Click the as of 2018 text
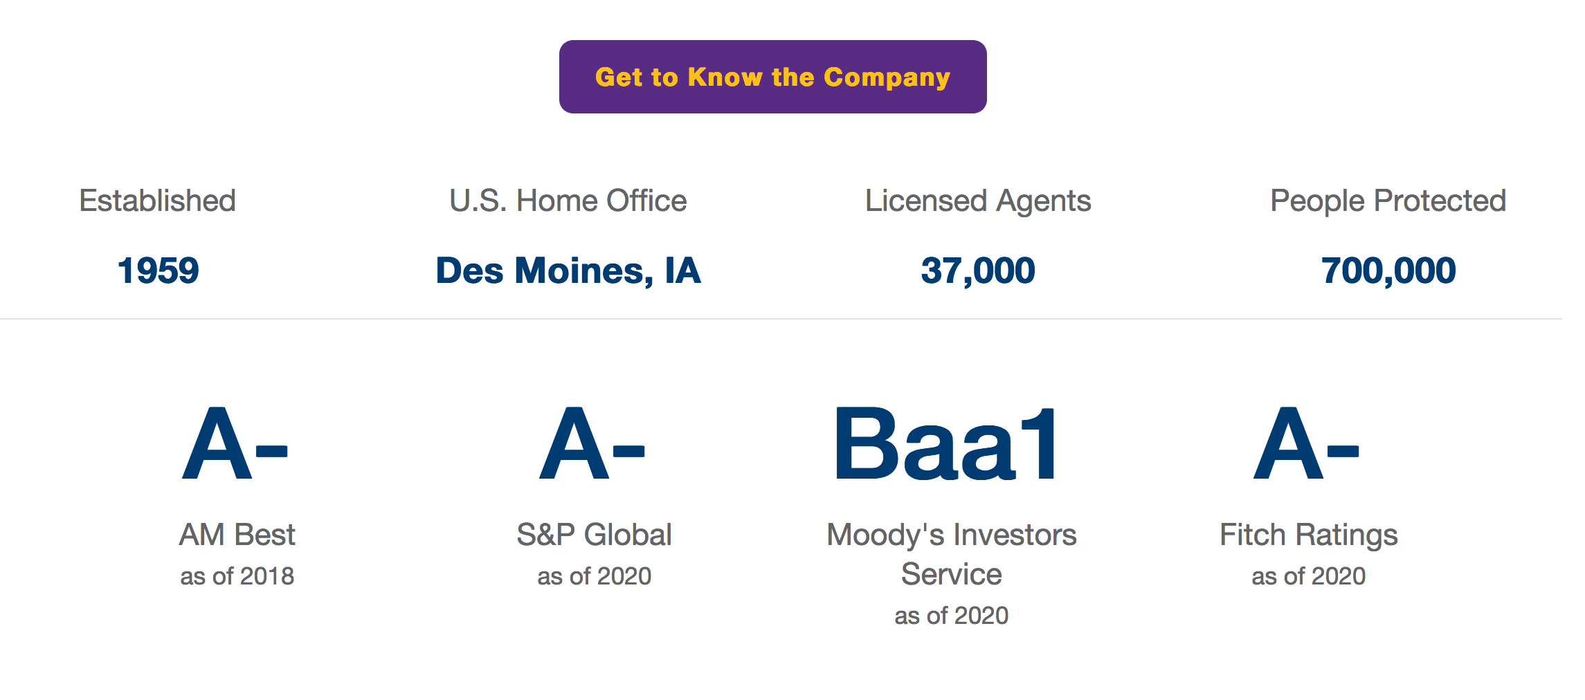The image size is (1585, 700). pos(237,576)
